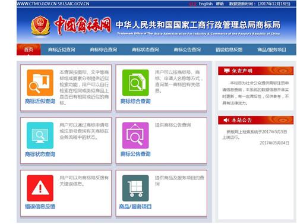Viewport: 297px width, 224px height.
Task: Click the 商标近似查询 card title link
Action: 40,101
